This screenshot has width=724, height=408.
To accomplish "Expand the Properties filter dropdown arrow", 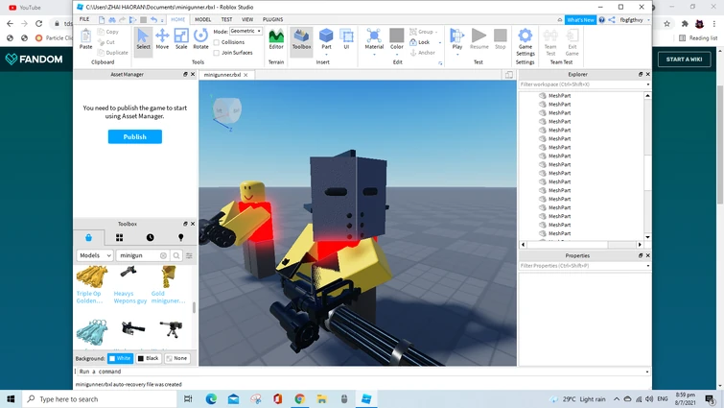I will click(648, 266).
